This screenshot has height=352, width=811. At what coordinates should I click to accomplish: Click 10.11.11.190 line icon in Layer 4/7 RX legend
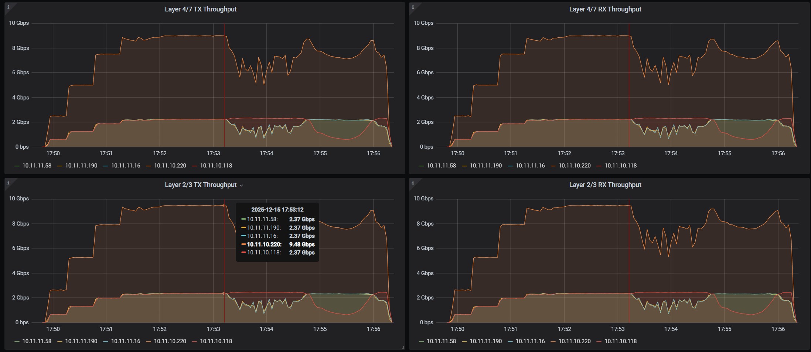(465, 166)
